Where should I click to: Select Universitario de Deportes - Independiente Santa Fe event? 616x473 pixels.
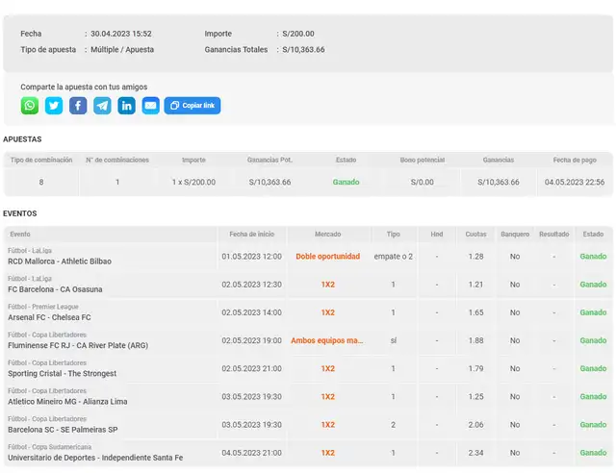95,458
